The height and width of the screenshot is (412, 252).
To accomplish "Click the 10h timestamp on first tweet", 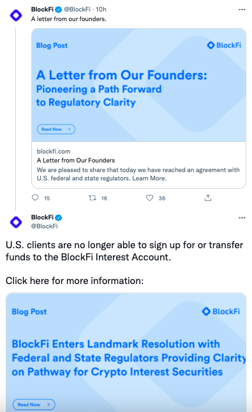I will click(x=101, y=10).
